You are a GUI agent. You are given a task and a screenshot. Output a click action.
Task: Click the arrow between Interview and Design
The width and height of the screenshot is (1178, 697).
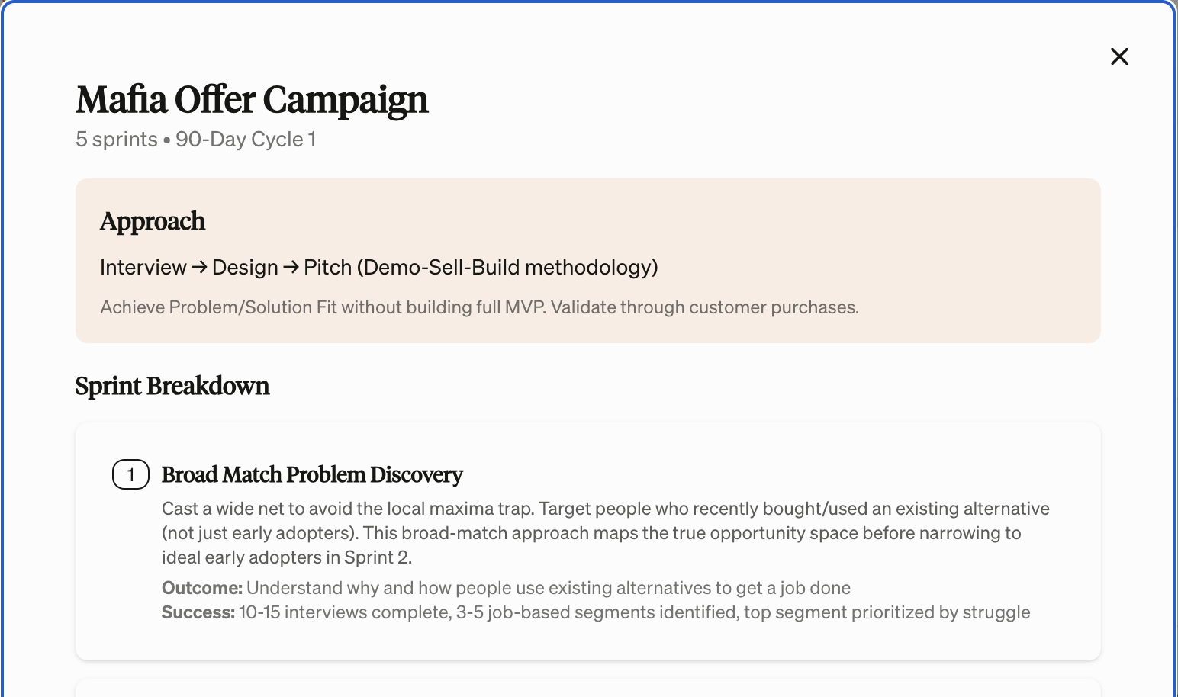point(199,267)
